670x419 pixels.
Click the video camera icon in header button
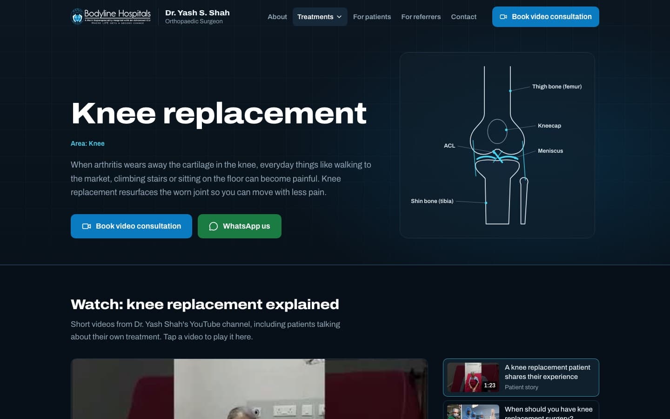(503, 17)
